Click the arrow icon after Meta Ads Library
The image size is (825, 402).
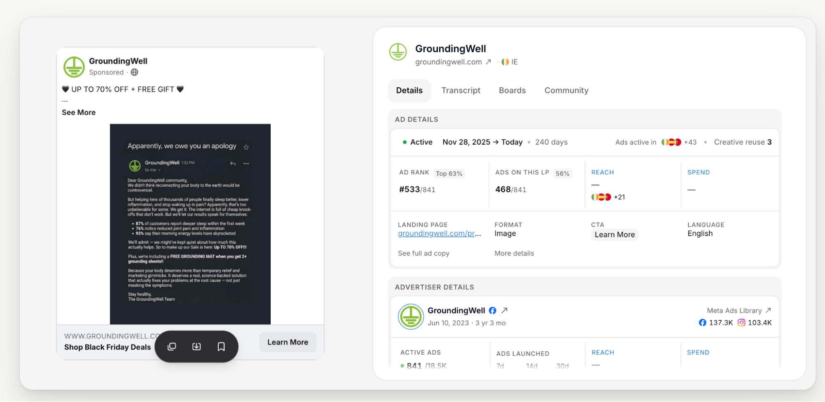(x=768, y=311)
